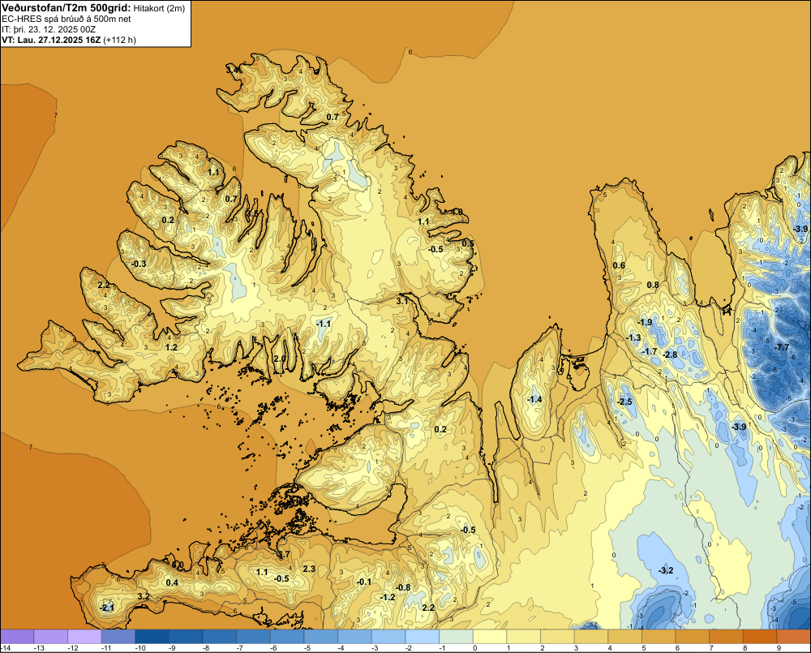Viewport: 811px width, 653px height.
Task: Click the initial time 'IT: þri. 23. 12. 2025 00Z'
Action: (49, 29)
